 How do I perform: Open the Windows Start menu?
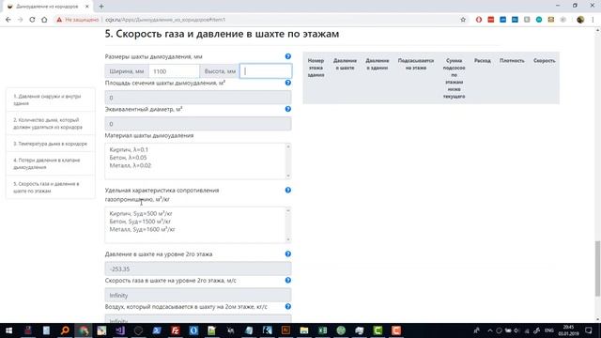[8, 330]
